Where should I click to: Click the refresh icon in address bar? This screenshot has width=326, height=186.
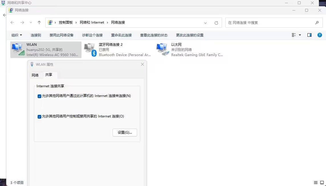pyautogui.click(x=216, y=23)
